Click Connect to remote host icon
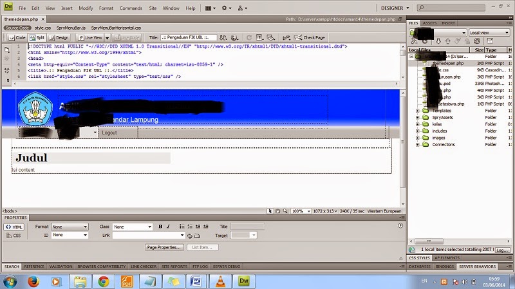Viewport: 515px width, 289px height. pyautogui.click(x=415, y=41)
